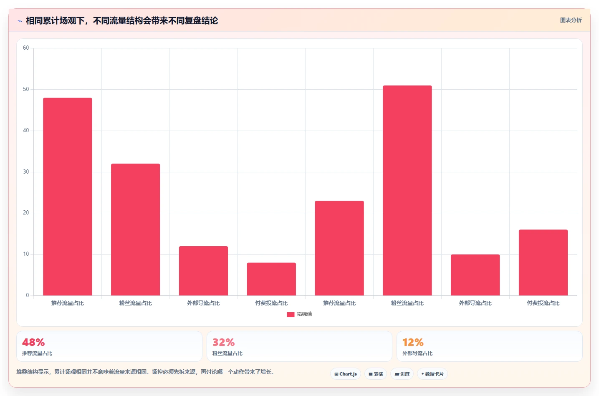Open the 32% 粉丝流量占比 data card
Image resolution: width=599 pixels, height=396 pixels.
299,346
